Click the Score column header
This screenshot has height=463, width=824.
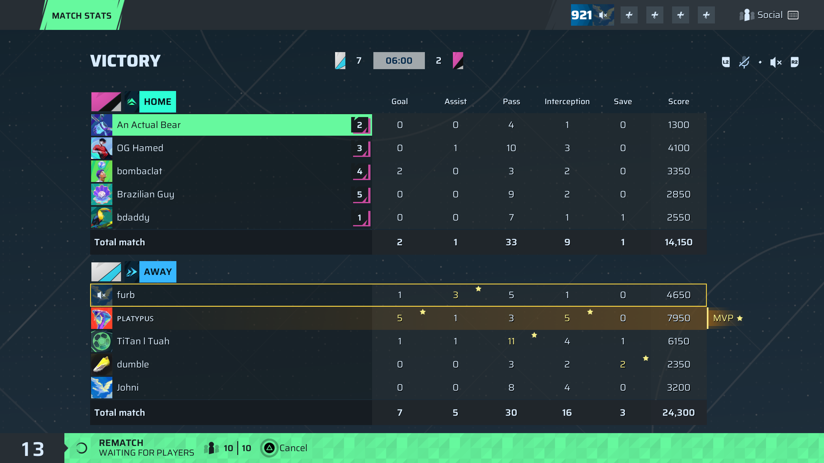tap(679, 102)
